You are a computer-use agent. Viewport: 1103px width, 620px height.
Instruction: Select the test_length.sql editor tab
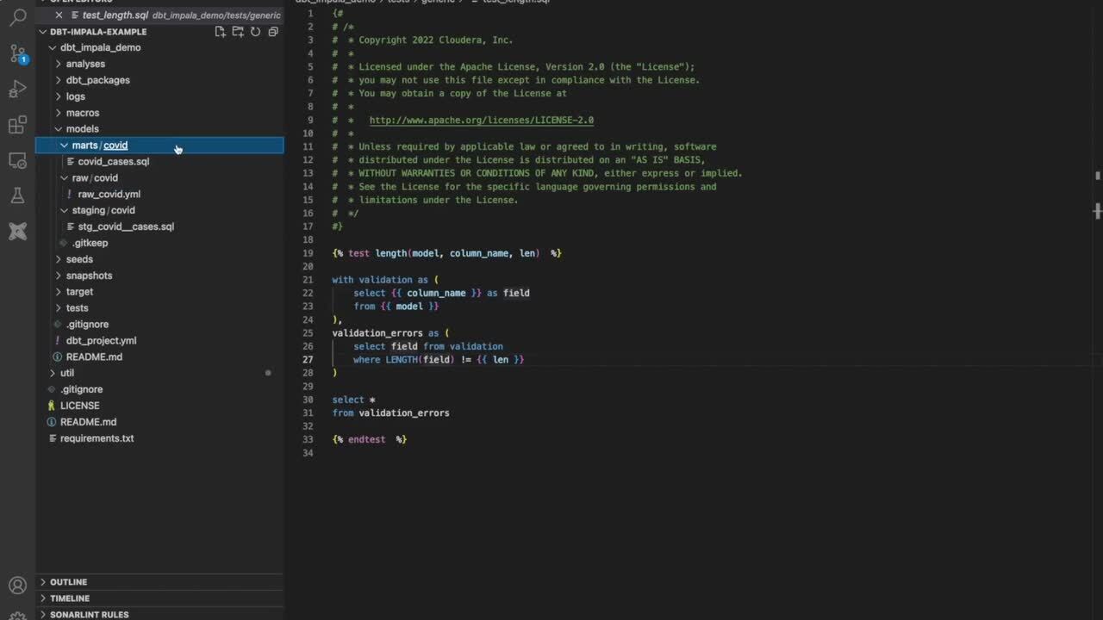tap(115, 15)
